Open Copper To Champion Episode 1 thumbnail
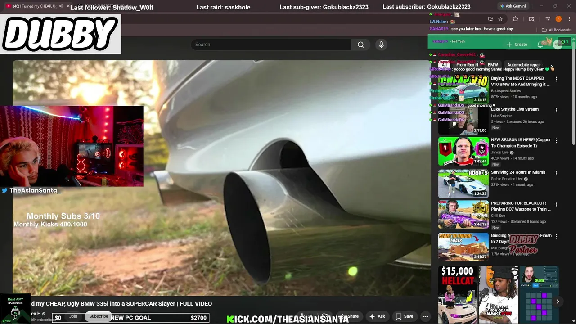The image size is (576, 324). point(463,151)
